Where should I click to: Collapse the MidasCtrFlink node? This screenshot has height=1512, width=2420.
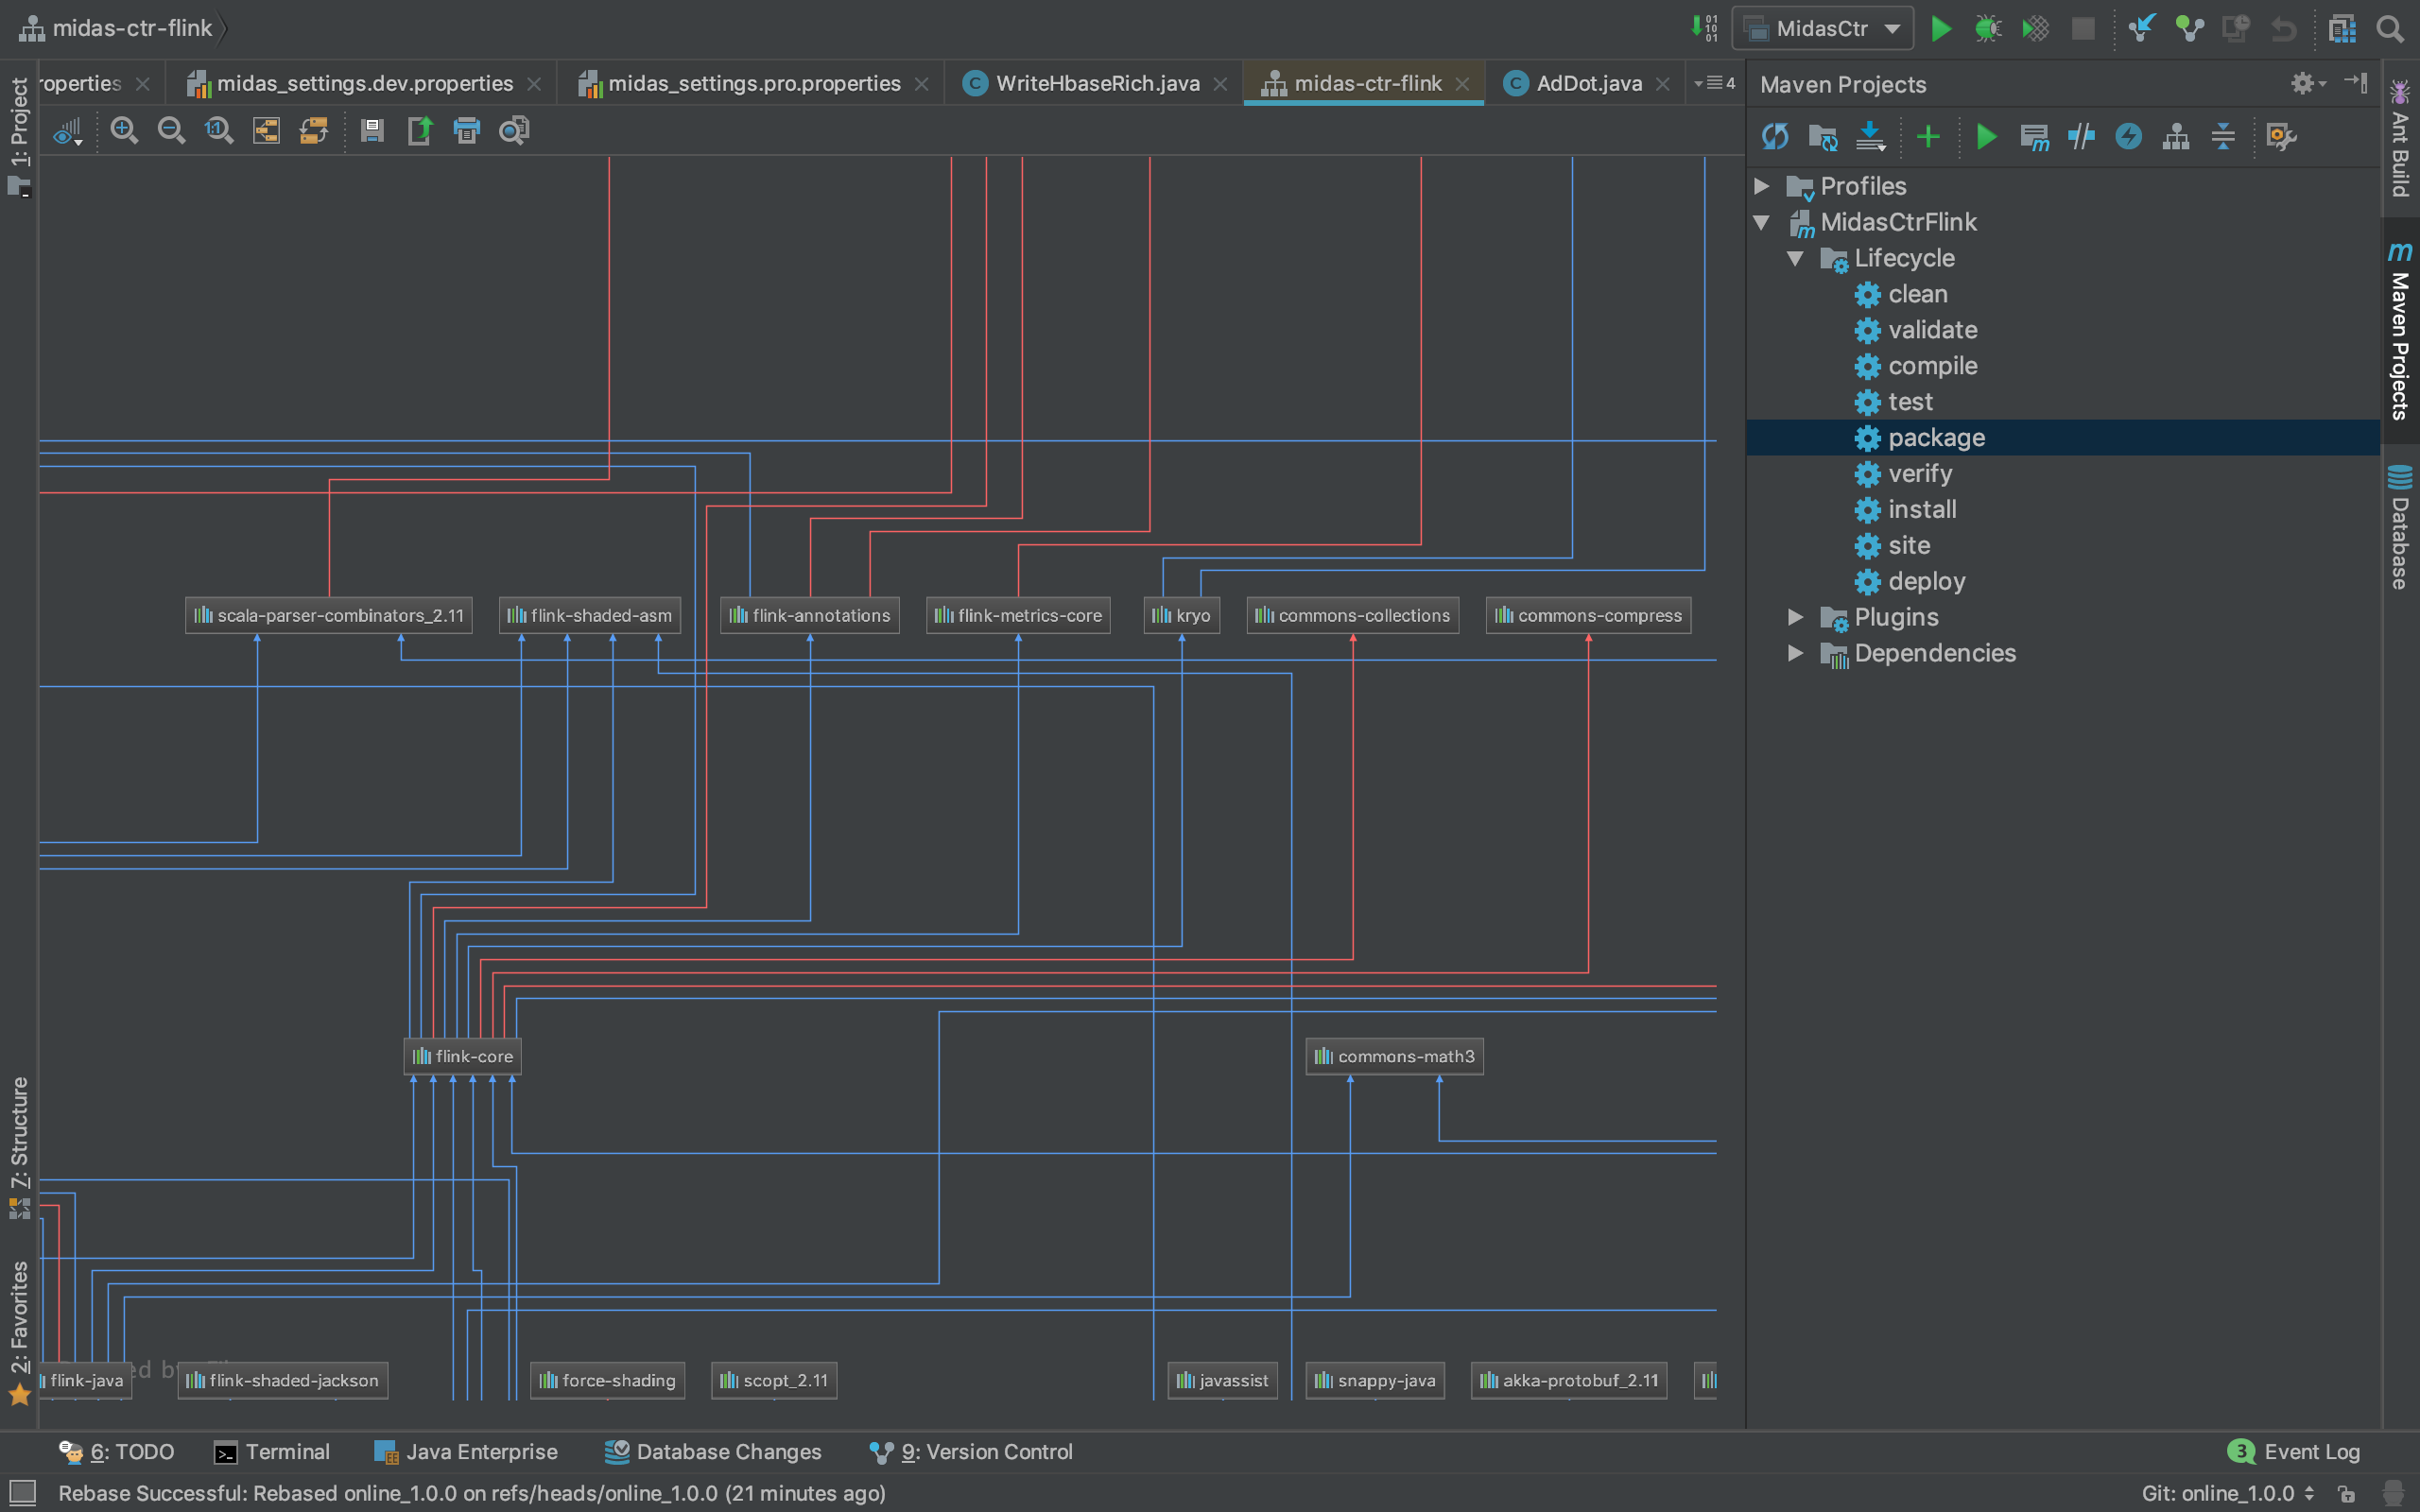coord(1762,222)
